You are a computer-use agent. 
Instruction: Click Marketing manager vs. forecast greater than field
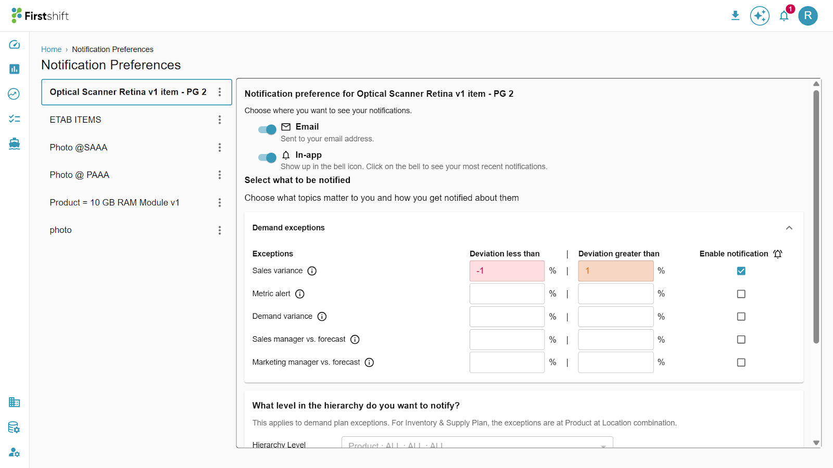coord(616,362)
